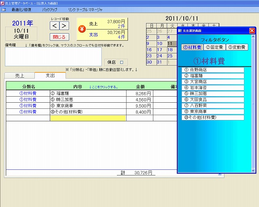Image resolution: width=259 pixels, height=207 pixels.
Task: Click the 30,726円 total at table bottom
Action: pos(143,173)
